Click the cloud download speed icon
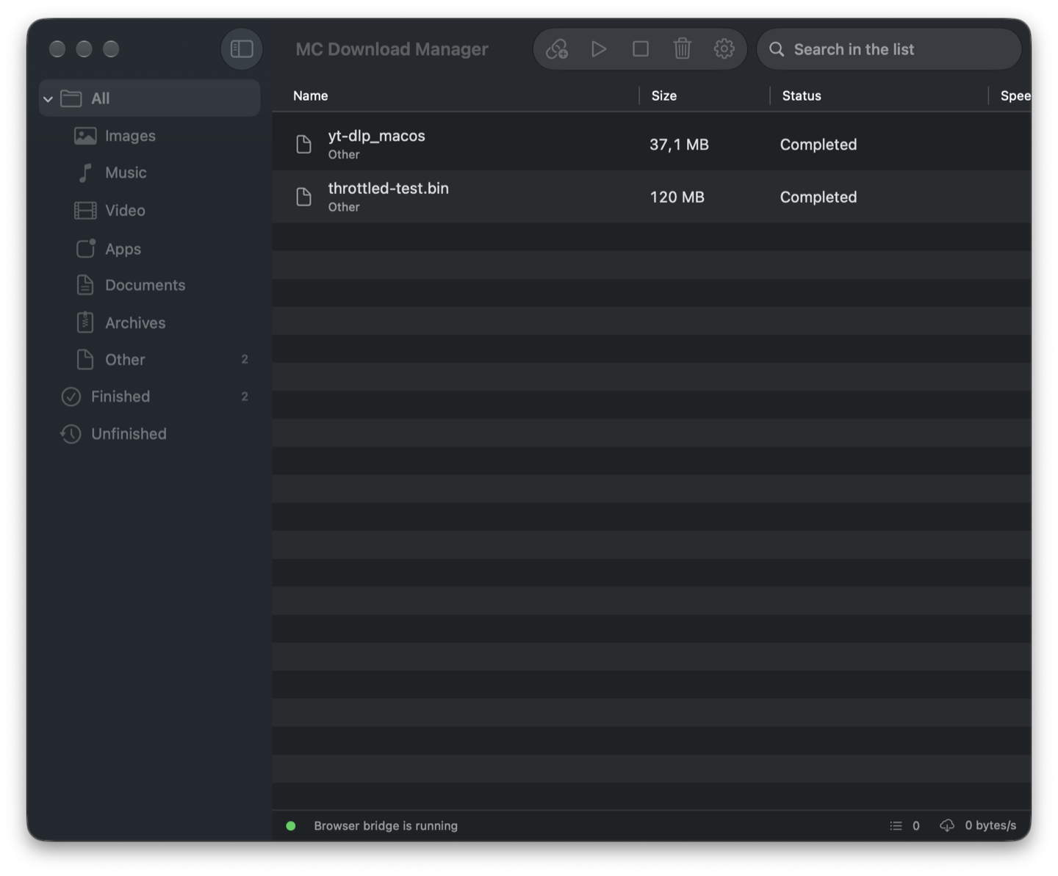The width and height of the screenshot is (1058, 876). pos(947,826)
